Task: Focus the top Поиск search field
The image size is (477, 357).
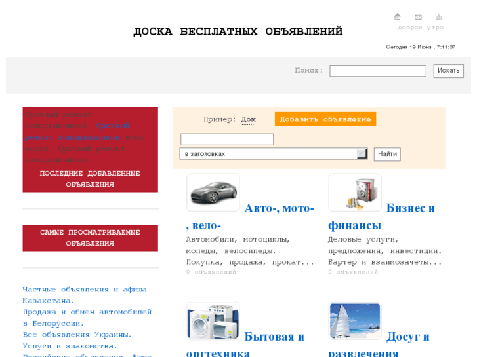Action: pyautogui.click(x=378, y=71)
